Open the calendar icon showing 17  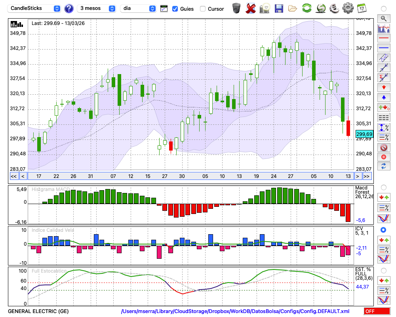pos(362,8)
